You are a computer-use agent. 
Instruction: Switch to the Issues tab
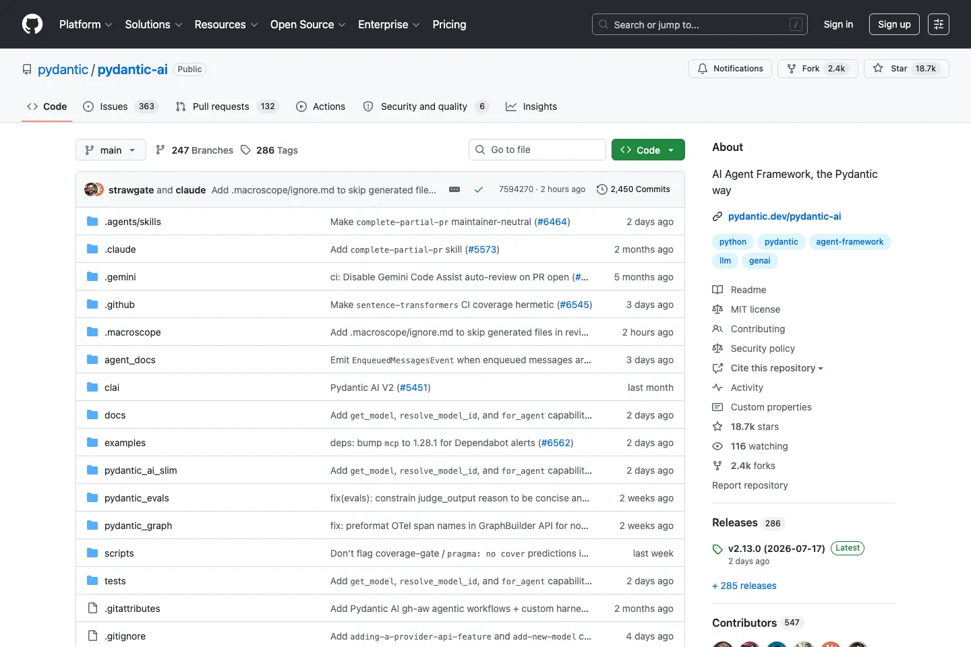pos(119,106)
